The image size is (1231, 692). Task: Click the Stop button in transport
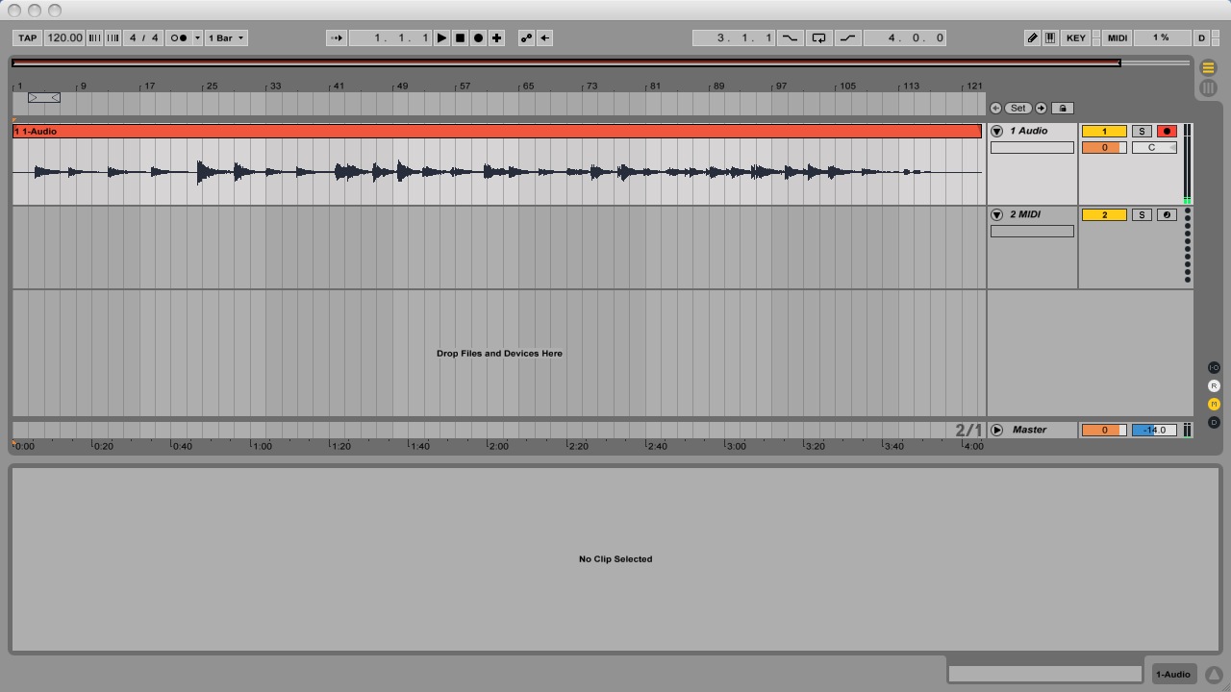[460, 38]
